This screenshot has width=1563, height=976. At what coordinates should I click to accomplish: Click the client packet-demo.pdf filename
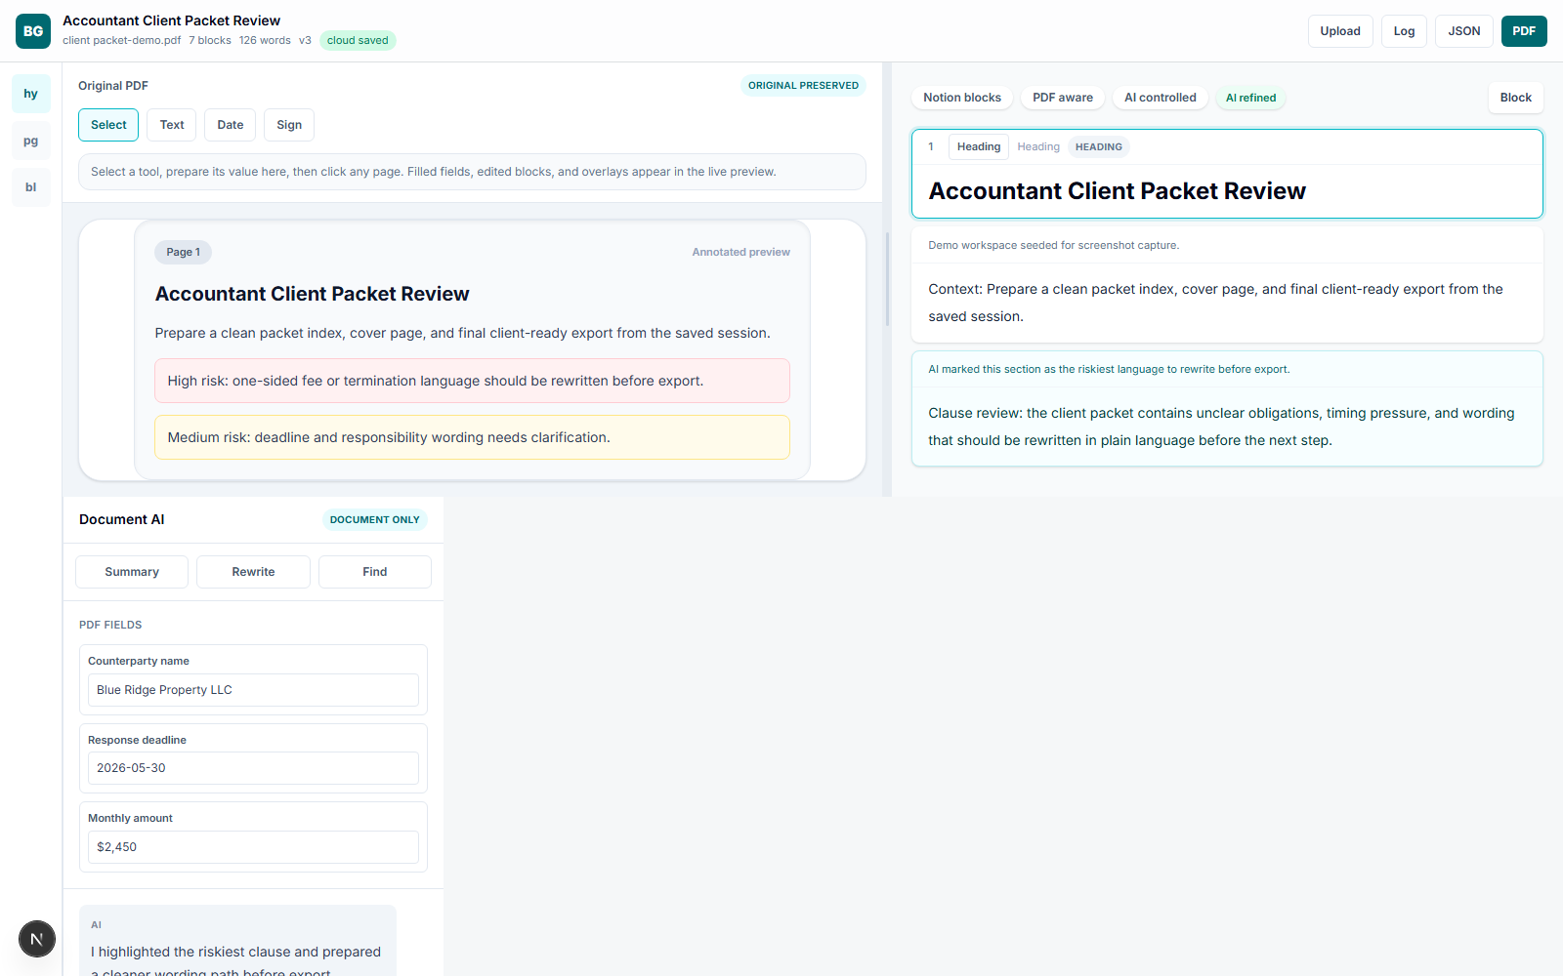click(121, 40)
